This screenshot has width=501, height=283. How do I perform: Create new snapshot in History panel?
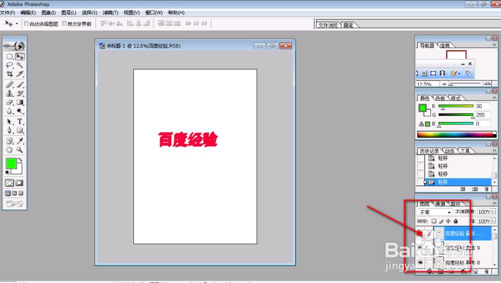475,189
